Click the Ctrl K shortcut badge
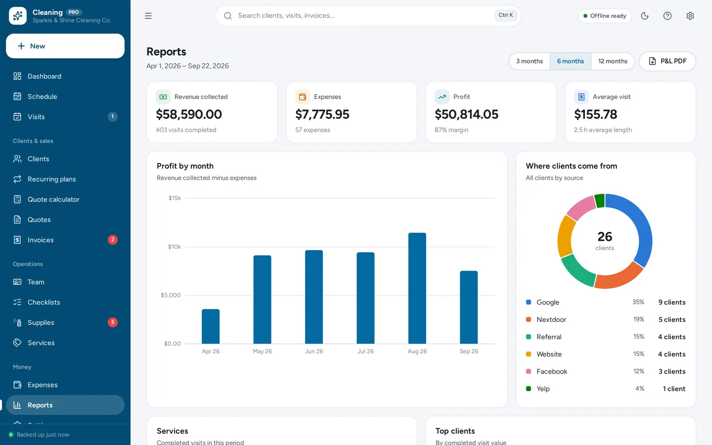This screenshot has height=445, width=712. (x=506, y=15)
